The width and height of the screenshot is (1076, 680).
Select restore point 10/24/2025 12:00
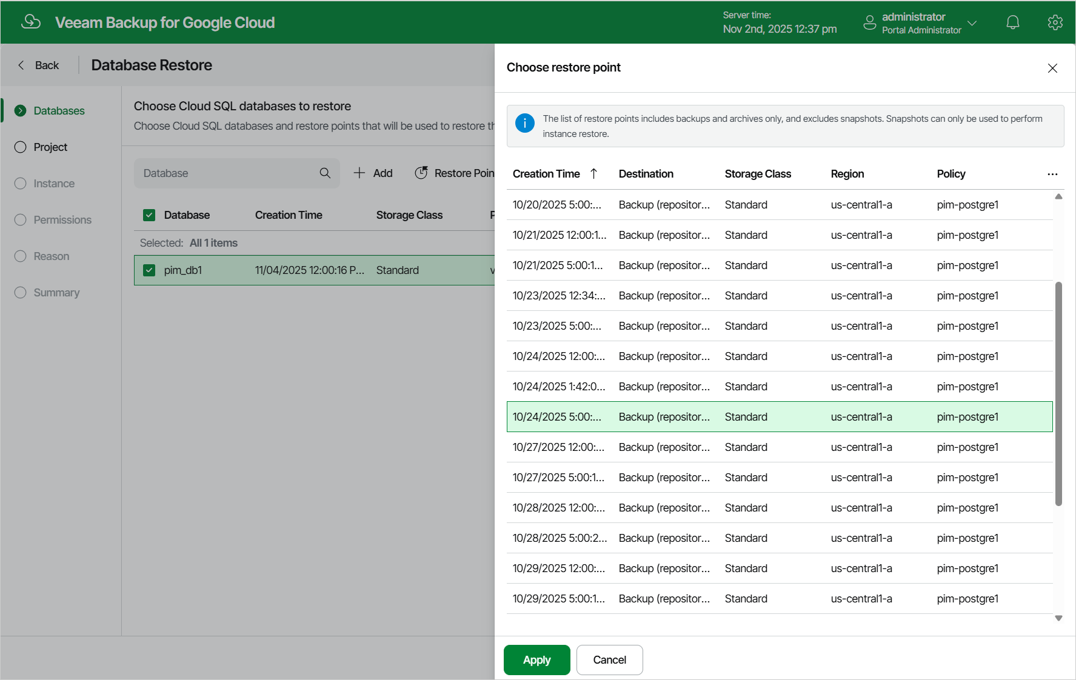[780, 356]
